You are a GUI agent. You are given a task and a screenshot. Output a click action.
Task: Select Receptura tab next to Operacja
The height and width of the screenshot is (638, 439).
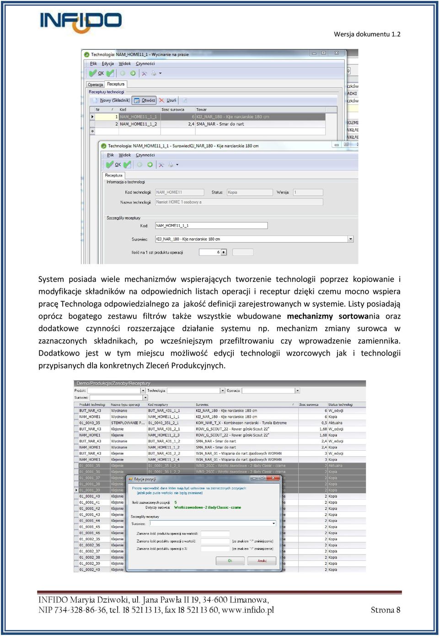[x=116, y=84]
